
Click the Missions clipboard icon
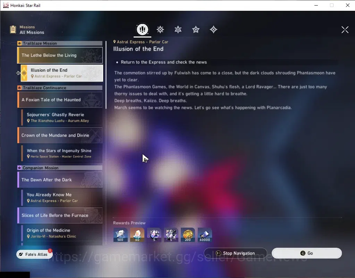(x=13, y=30)
